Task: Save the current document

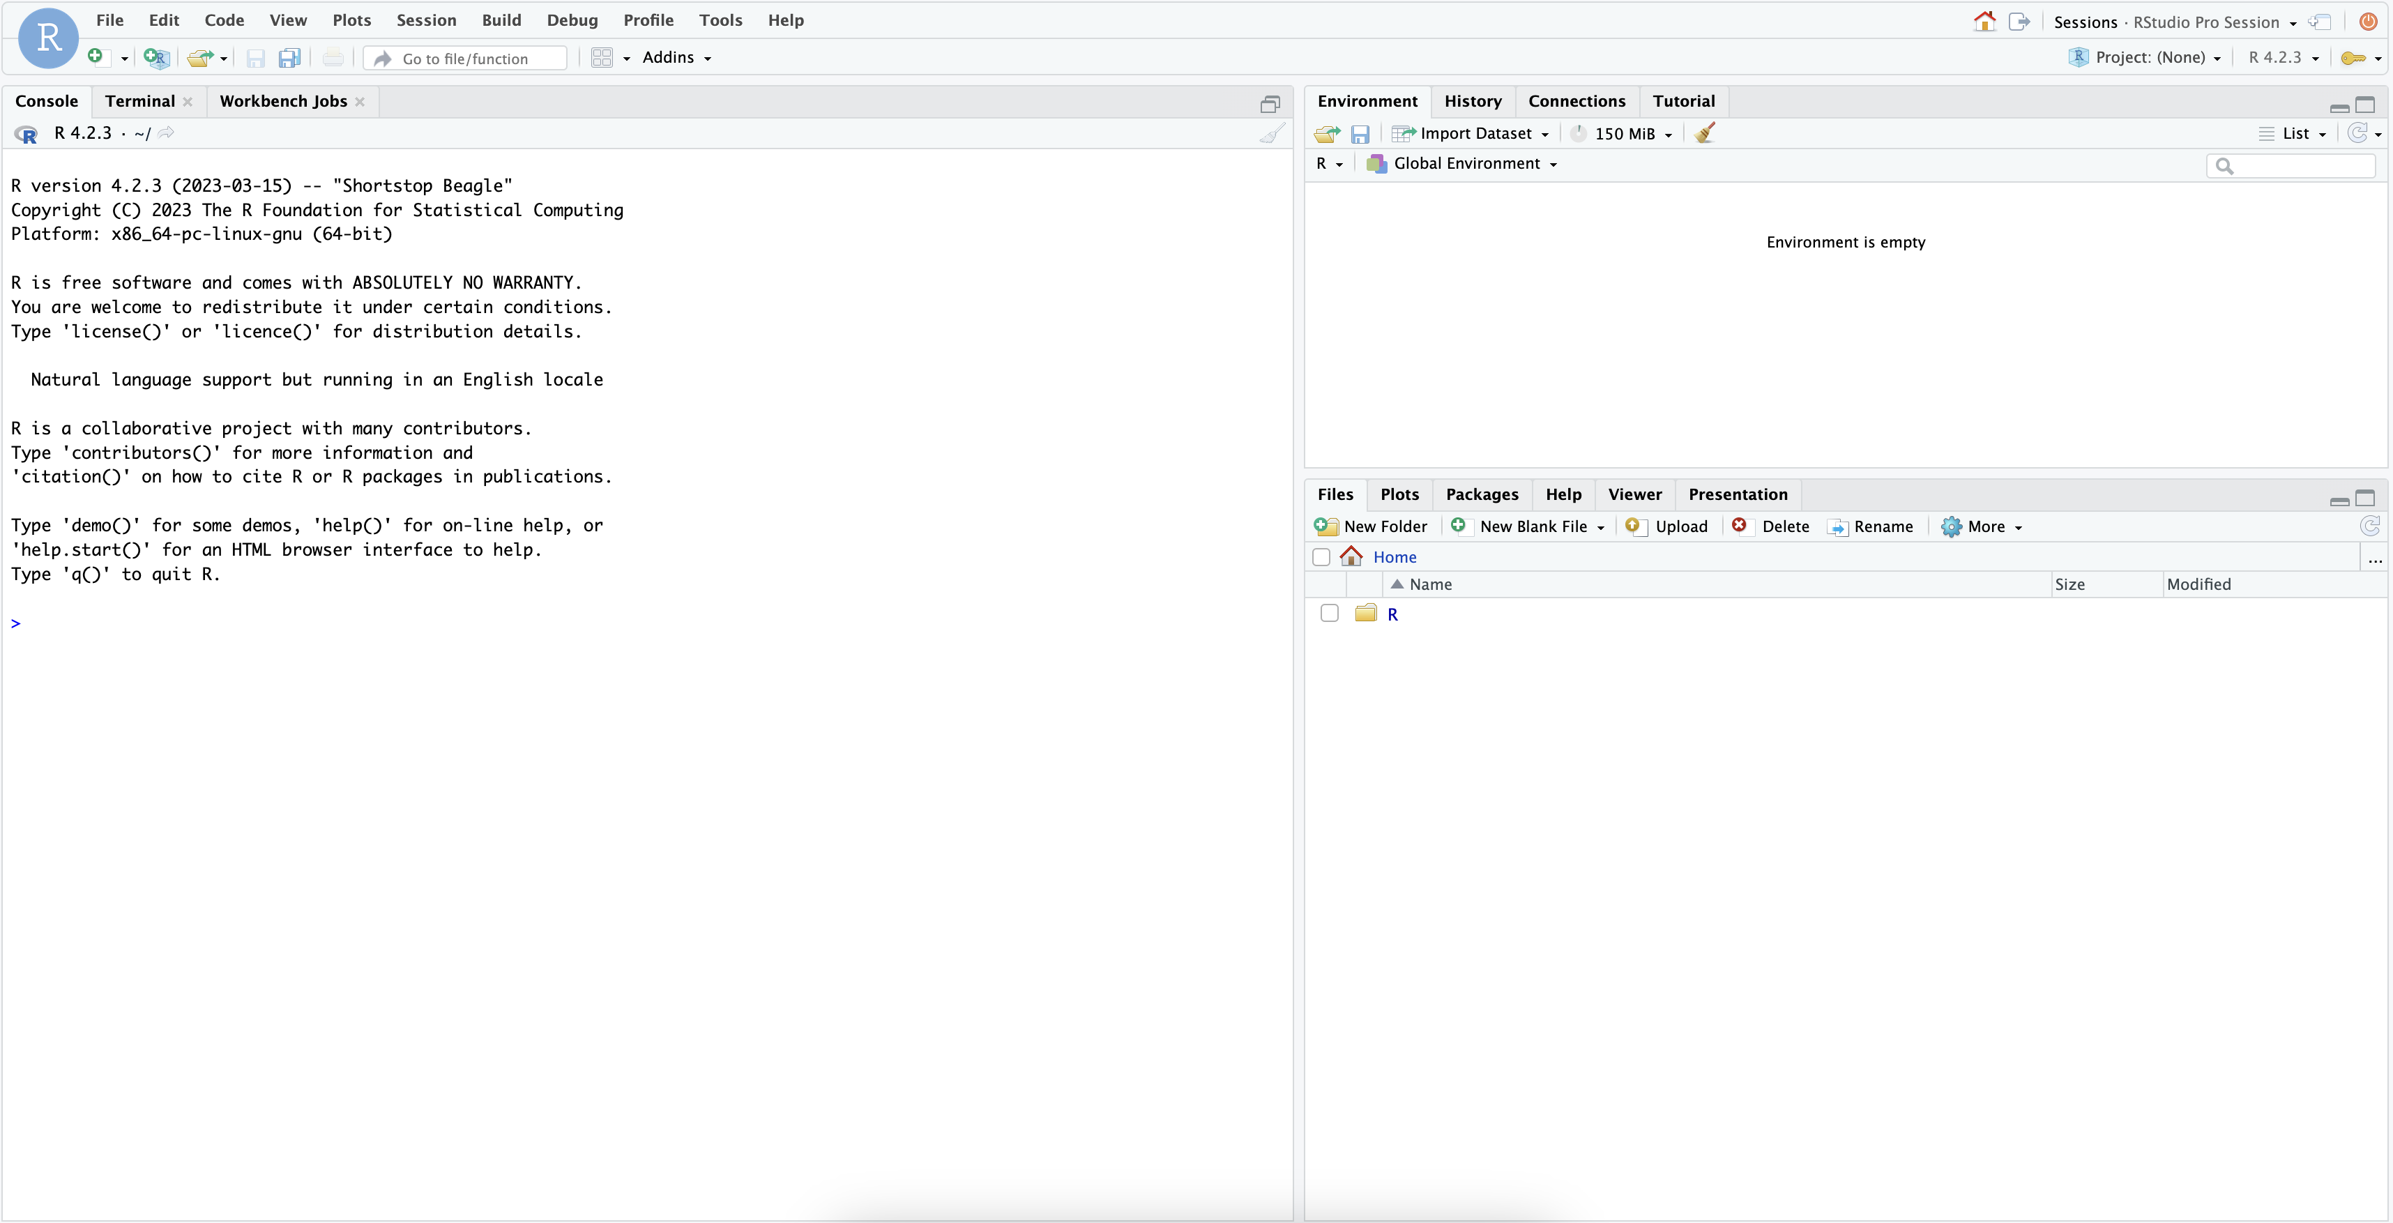Action: [255, 58]
